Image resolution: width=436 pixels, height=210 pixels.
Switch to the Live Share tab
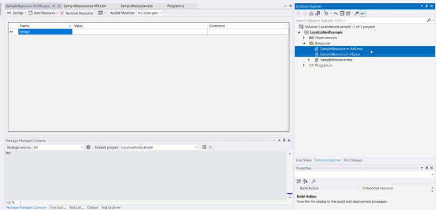point(304,160)
